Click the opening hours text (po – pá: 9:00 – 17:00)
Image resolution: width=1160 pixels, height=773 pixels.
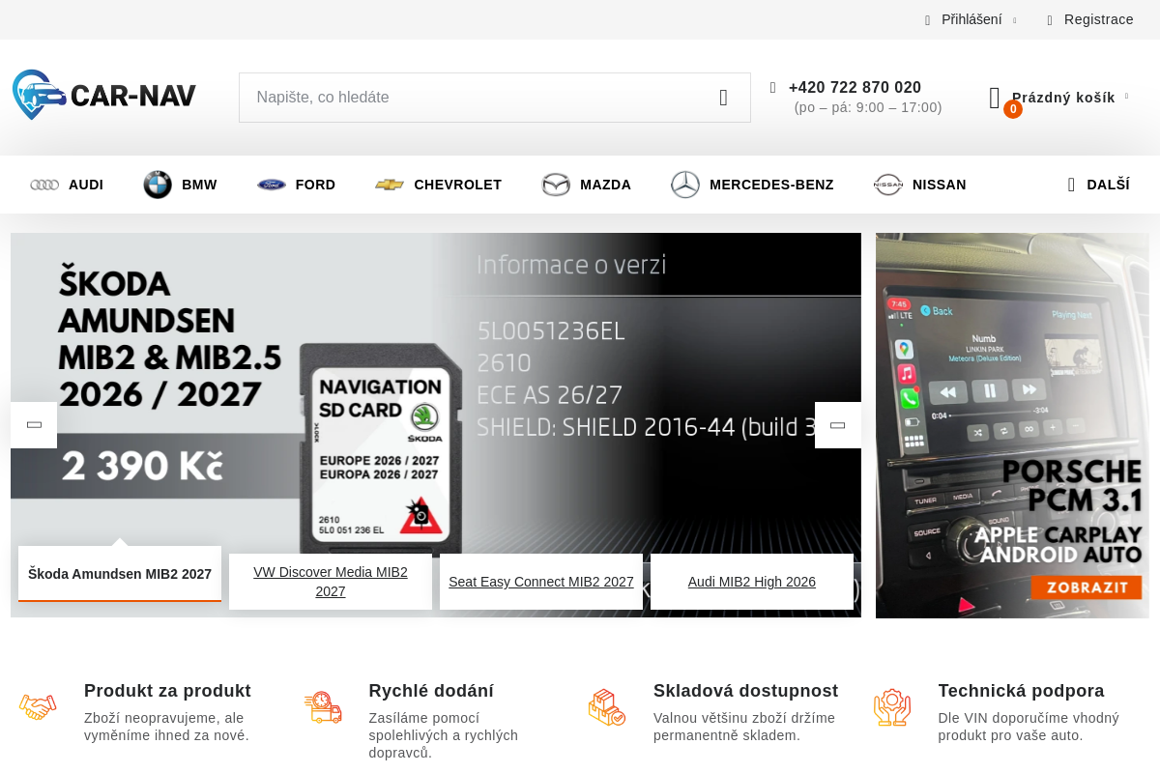(868, 107)
